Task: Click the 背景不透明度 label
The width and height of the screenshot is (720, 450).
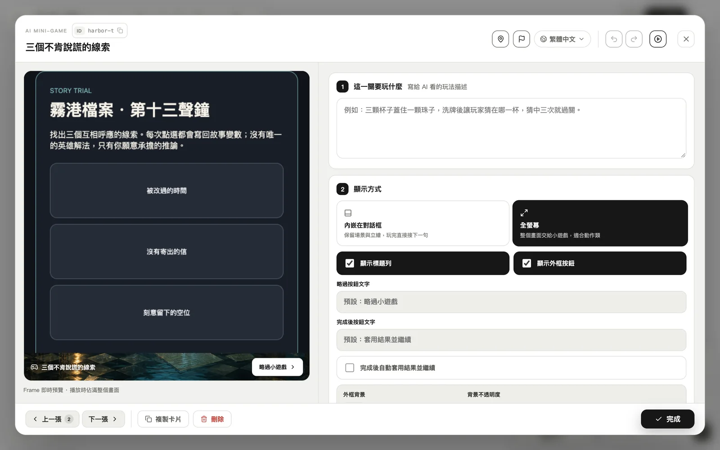Action: click(x=484, y=395)
